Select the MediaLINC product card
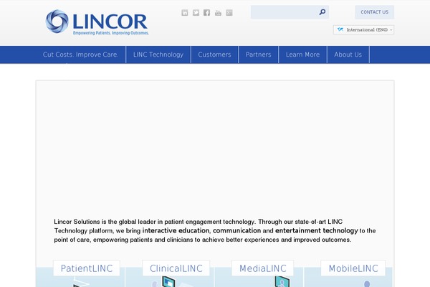The width and height of the screenshot is (430, 287). point(263,268)
